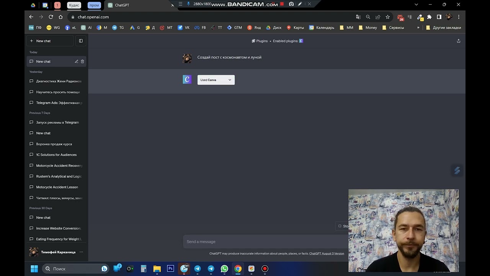Open the Bandicam pencil drawing tool

point(300,4)
